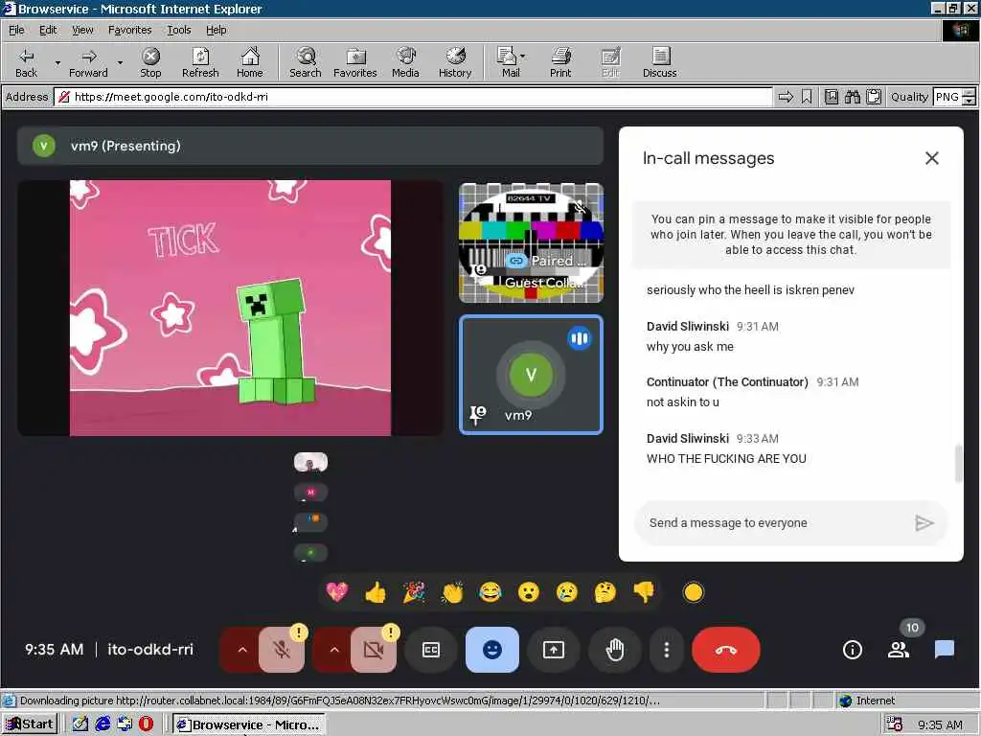Open the Help menu
Viewport: 981px width, 736px height.
(216, 30)
